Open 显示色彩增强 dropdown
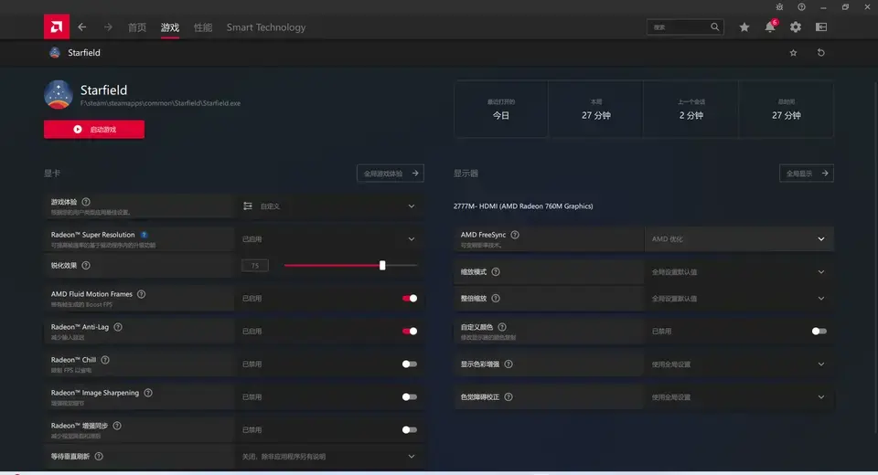 point(739,364)
